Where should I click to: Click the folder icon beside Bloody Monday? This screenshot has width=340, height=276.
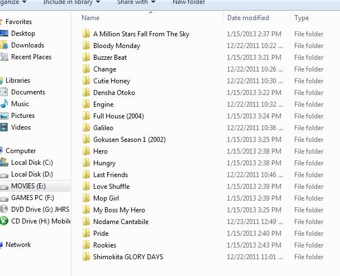pos(87,46)
